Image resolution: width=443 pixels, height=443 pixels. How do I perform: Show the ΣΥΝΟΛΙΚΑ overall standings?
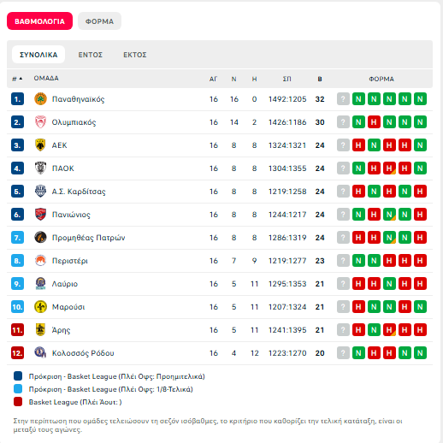click(x=38, y=55)
